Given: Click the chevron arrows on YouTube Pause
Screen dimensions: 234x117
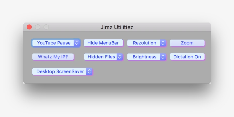Looking at the screenshot, I should [76, 43].
